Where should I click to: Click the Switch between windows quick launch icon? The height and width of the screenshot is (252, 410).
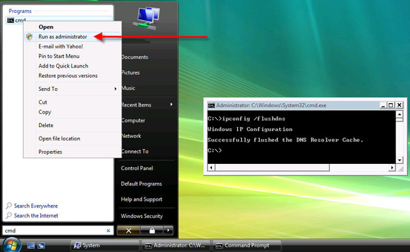[41, 245]
